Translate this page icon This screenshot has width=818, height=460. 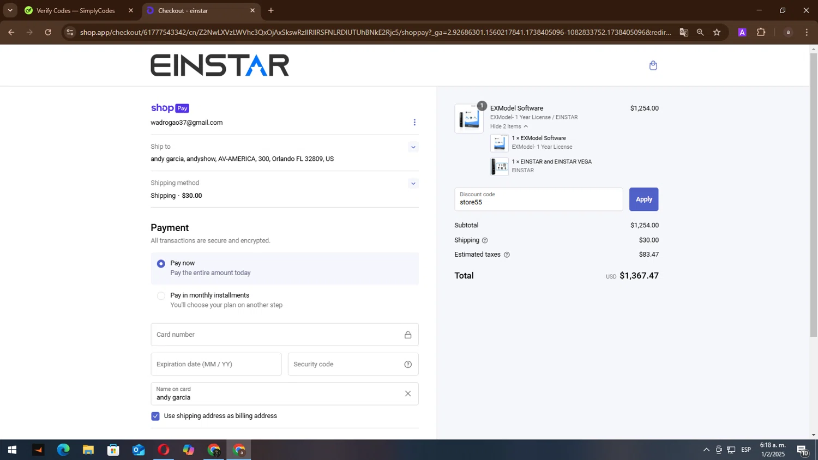[x=684, y=32]
